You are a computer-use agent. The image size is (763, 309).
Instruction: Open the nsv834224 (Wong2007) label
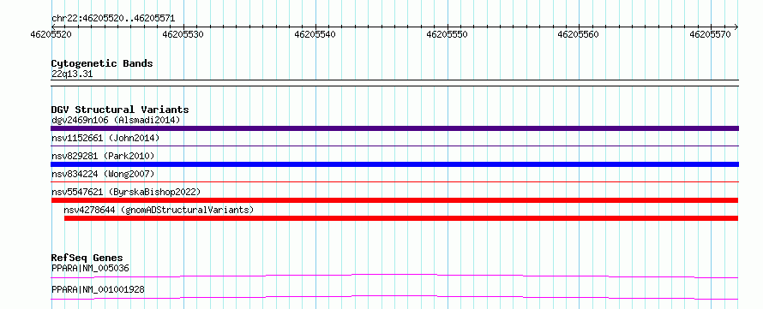pyautogui.click(x=103, y=174)
